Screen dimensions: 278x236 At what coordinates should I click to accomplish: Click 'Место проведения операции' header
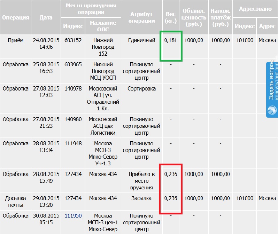point(91,9)
